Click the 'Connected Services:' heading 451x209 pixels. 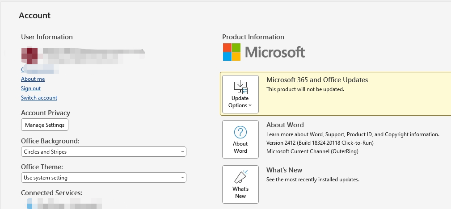pyautogui.click(x=51, y=193)
